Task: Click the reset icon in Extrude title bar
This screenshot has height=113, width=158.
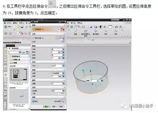Action: click(x=60, y=22)
